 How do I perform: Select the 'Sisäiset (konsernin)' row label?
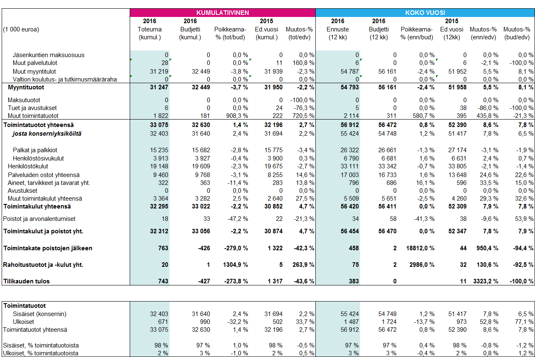pyautogui.click(x=39, y=314)
